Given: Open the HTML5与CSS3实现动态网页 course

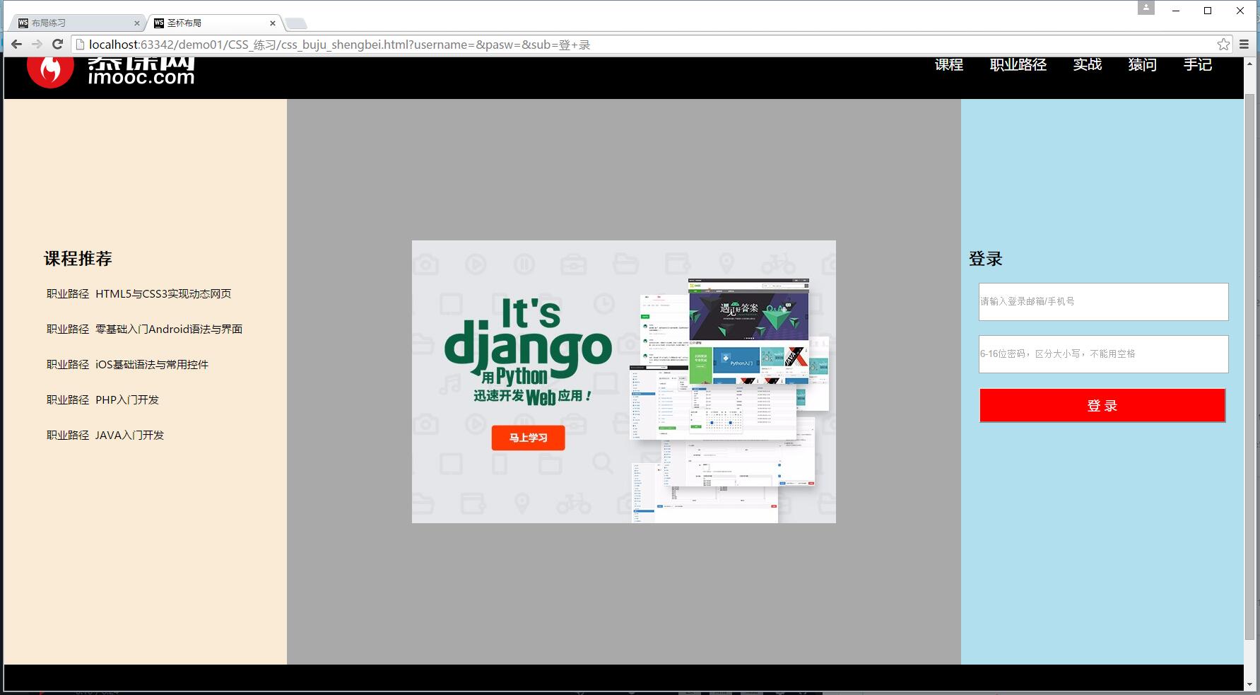Looking at the screenshot, I should 163,293.
